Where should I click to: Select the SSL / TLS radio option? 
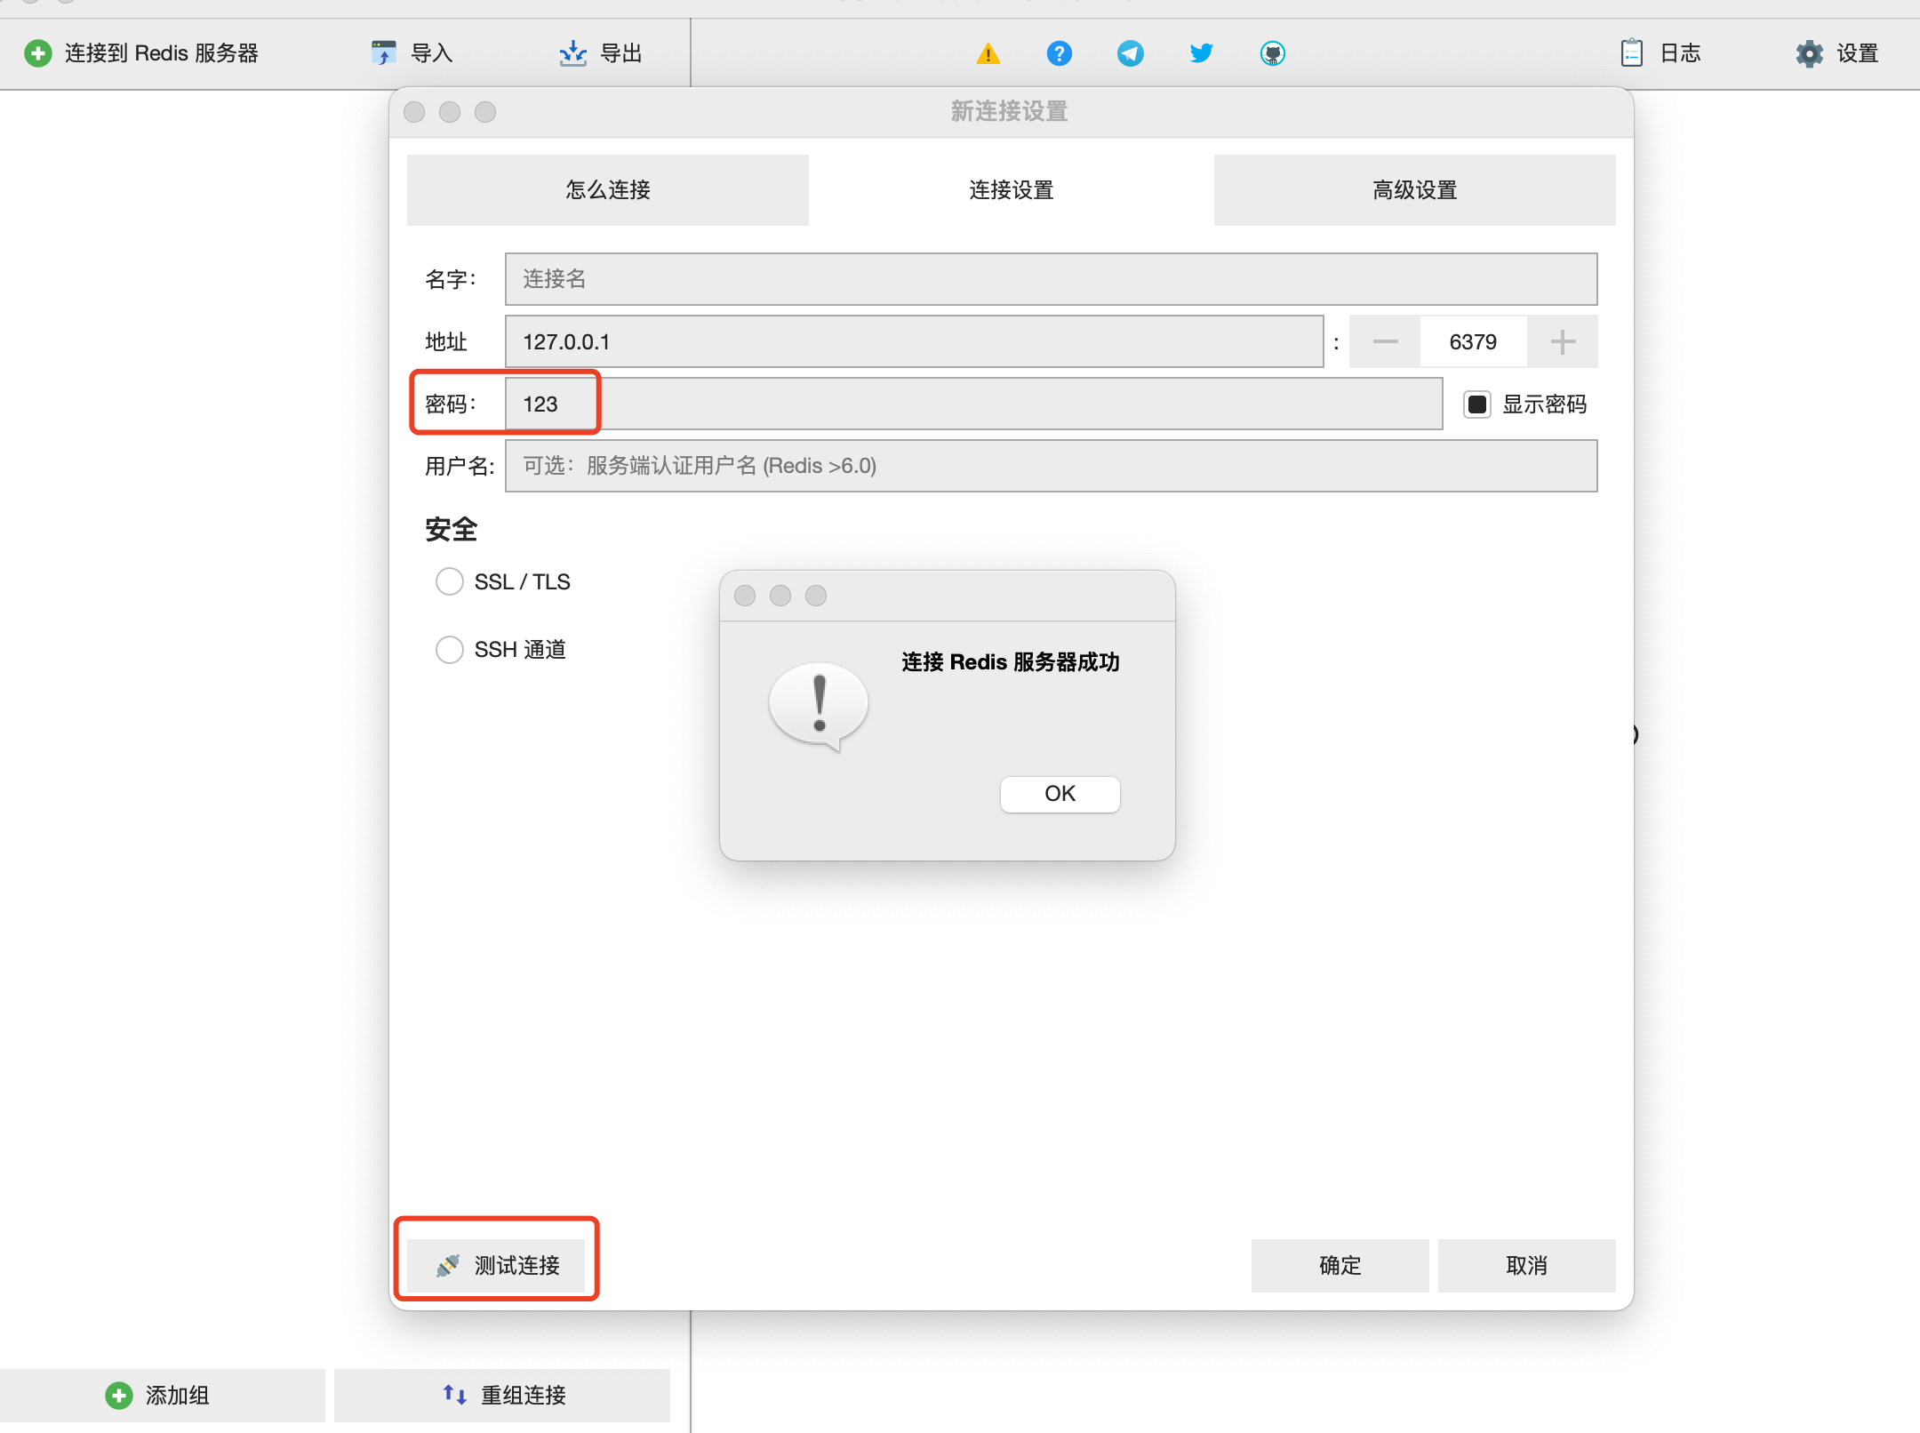(x=449, y=581)
